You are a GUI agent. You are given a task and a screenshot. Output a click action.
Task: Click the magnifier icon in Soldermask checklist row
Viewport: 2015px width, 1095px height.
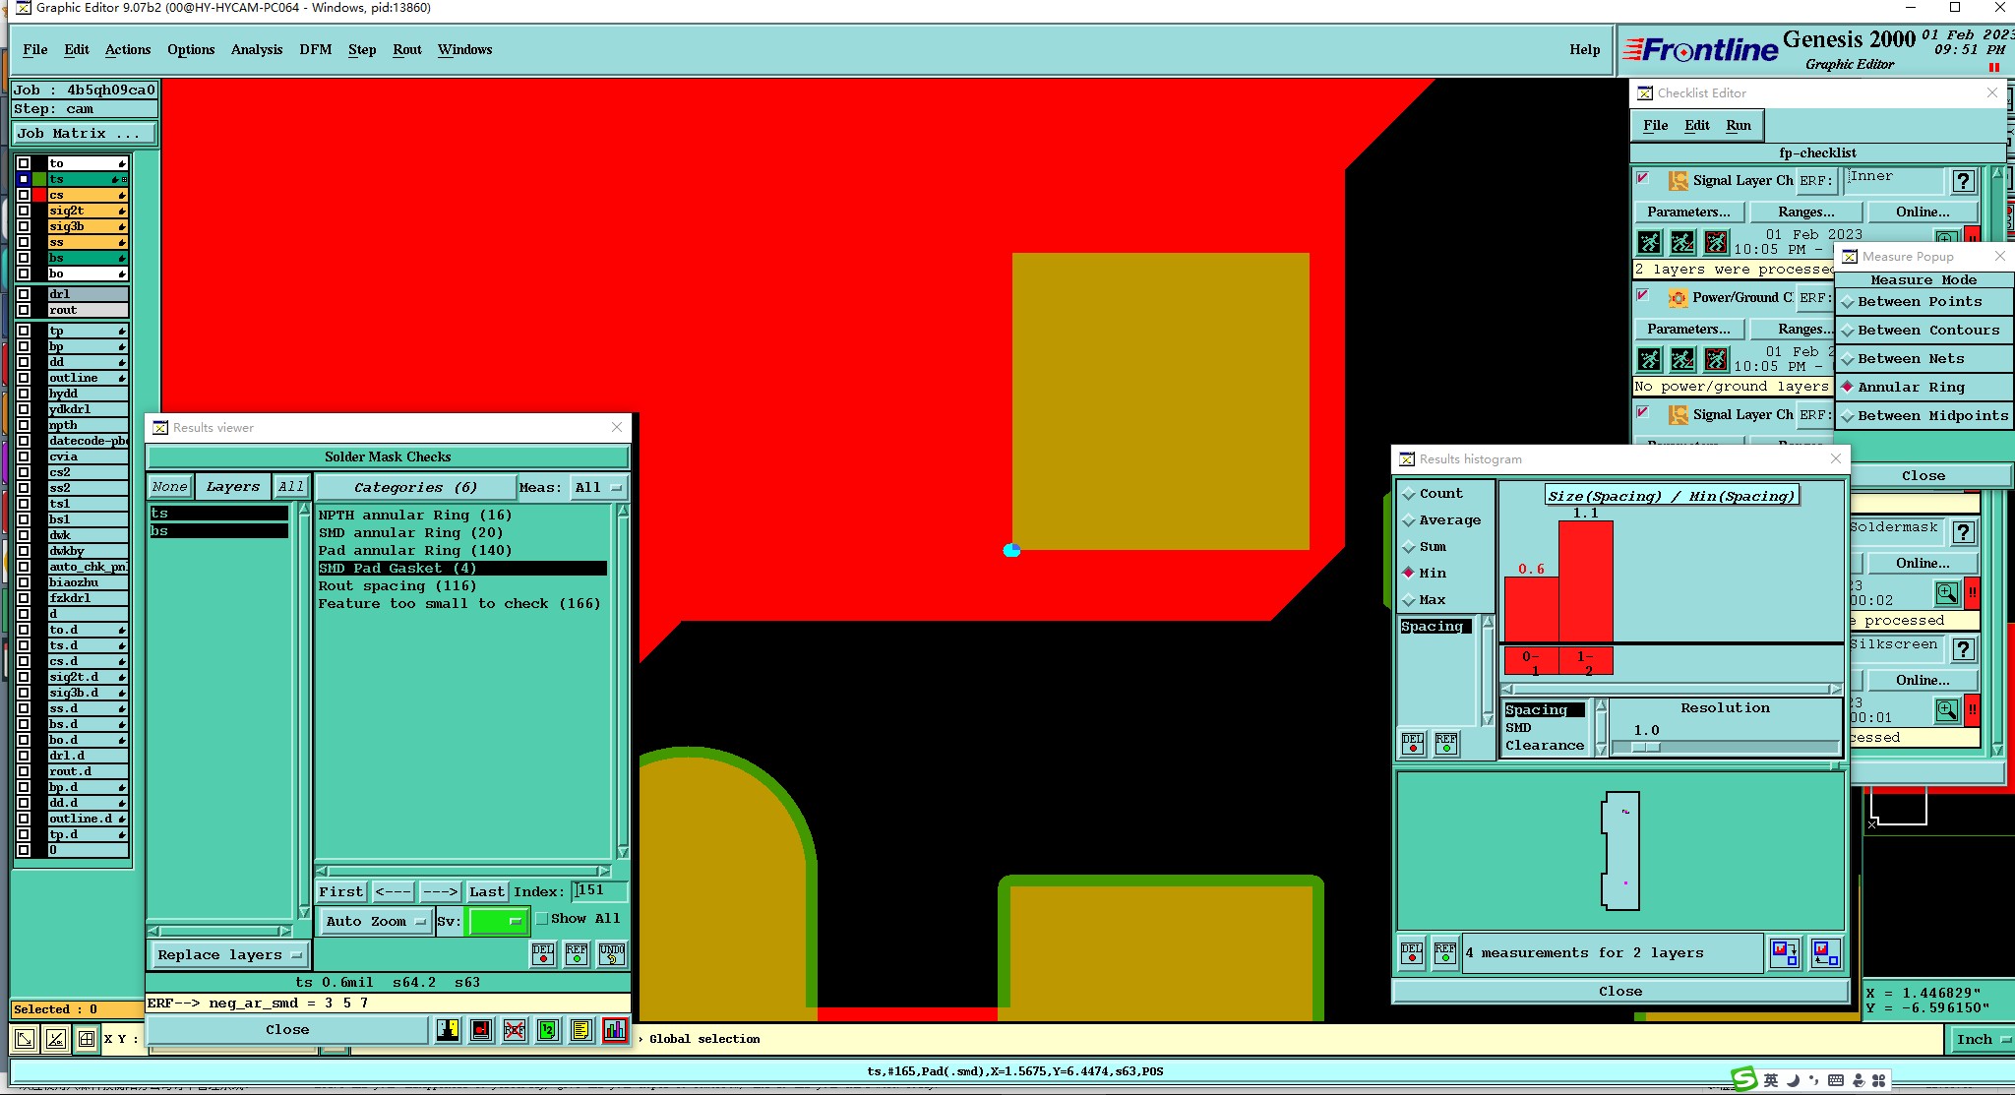pos(1946,592)
